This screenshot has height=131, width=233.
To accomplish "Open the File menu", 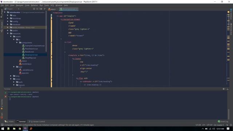I will click(x=2, y=5).
